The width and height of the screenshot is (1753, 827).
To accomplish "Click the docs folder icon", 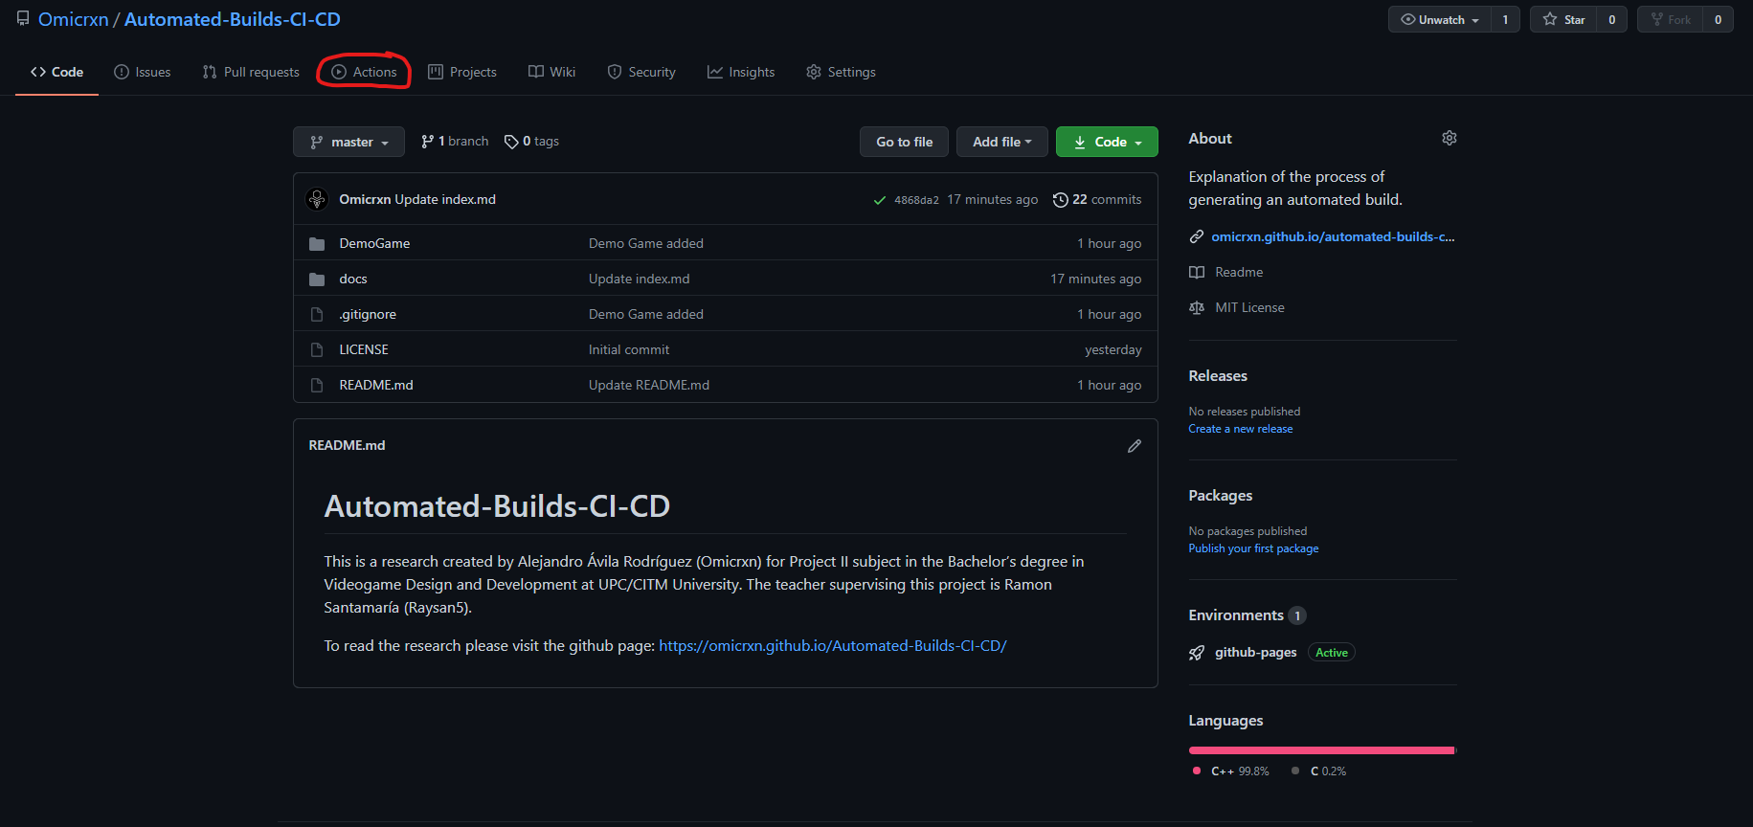I will pos(317,279).
